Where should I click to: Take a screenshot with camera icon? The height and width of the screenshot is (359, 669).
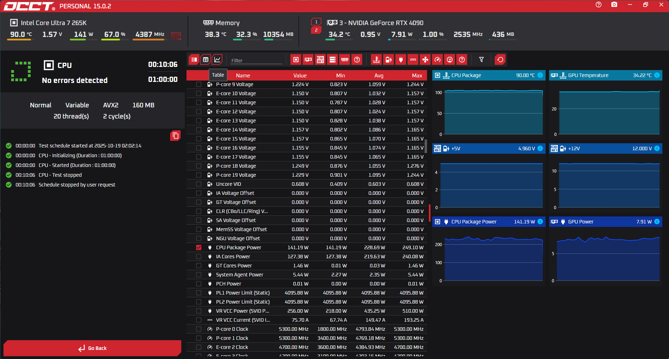(x=614, y=5)
